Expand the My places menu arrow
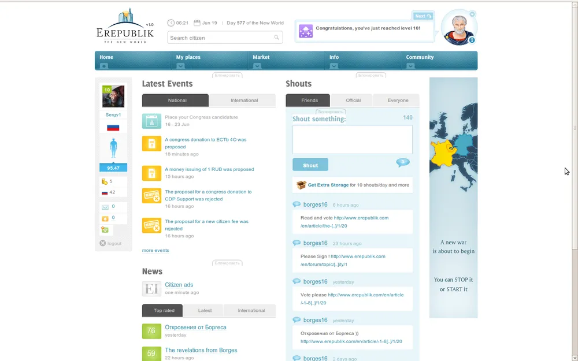 click(x=180, y=66)
